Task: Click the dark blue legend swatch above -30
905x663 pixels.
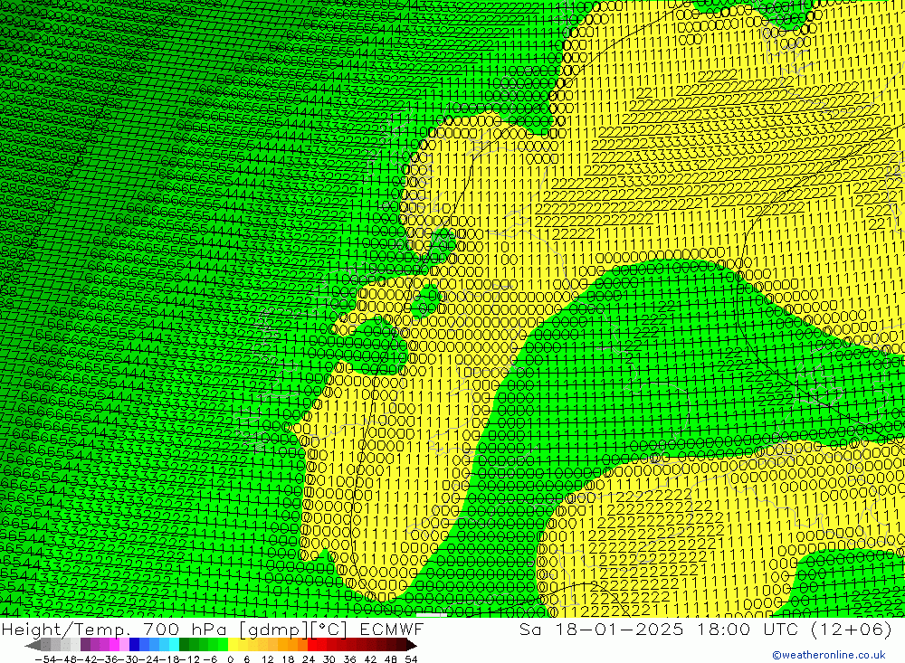Action: (x=134, y=645)
